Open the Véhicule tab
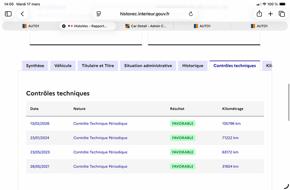The height and width of the screenshot is (190, 290). tap(63, 66)
